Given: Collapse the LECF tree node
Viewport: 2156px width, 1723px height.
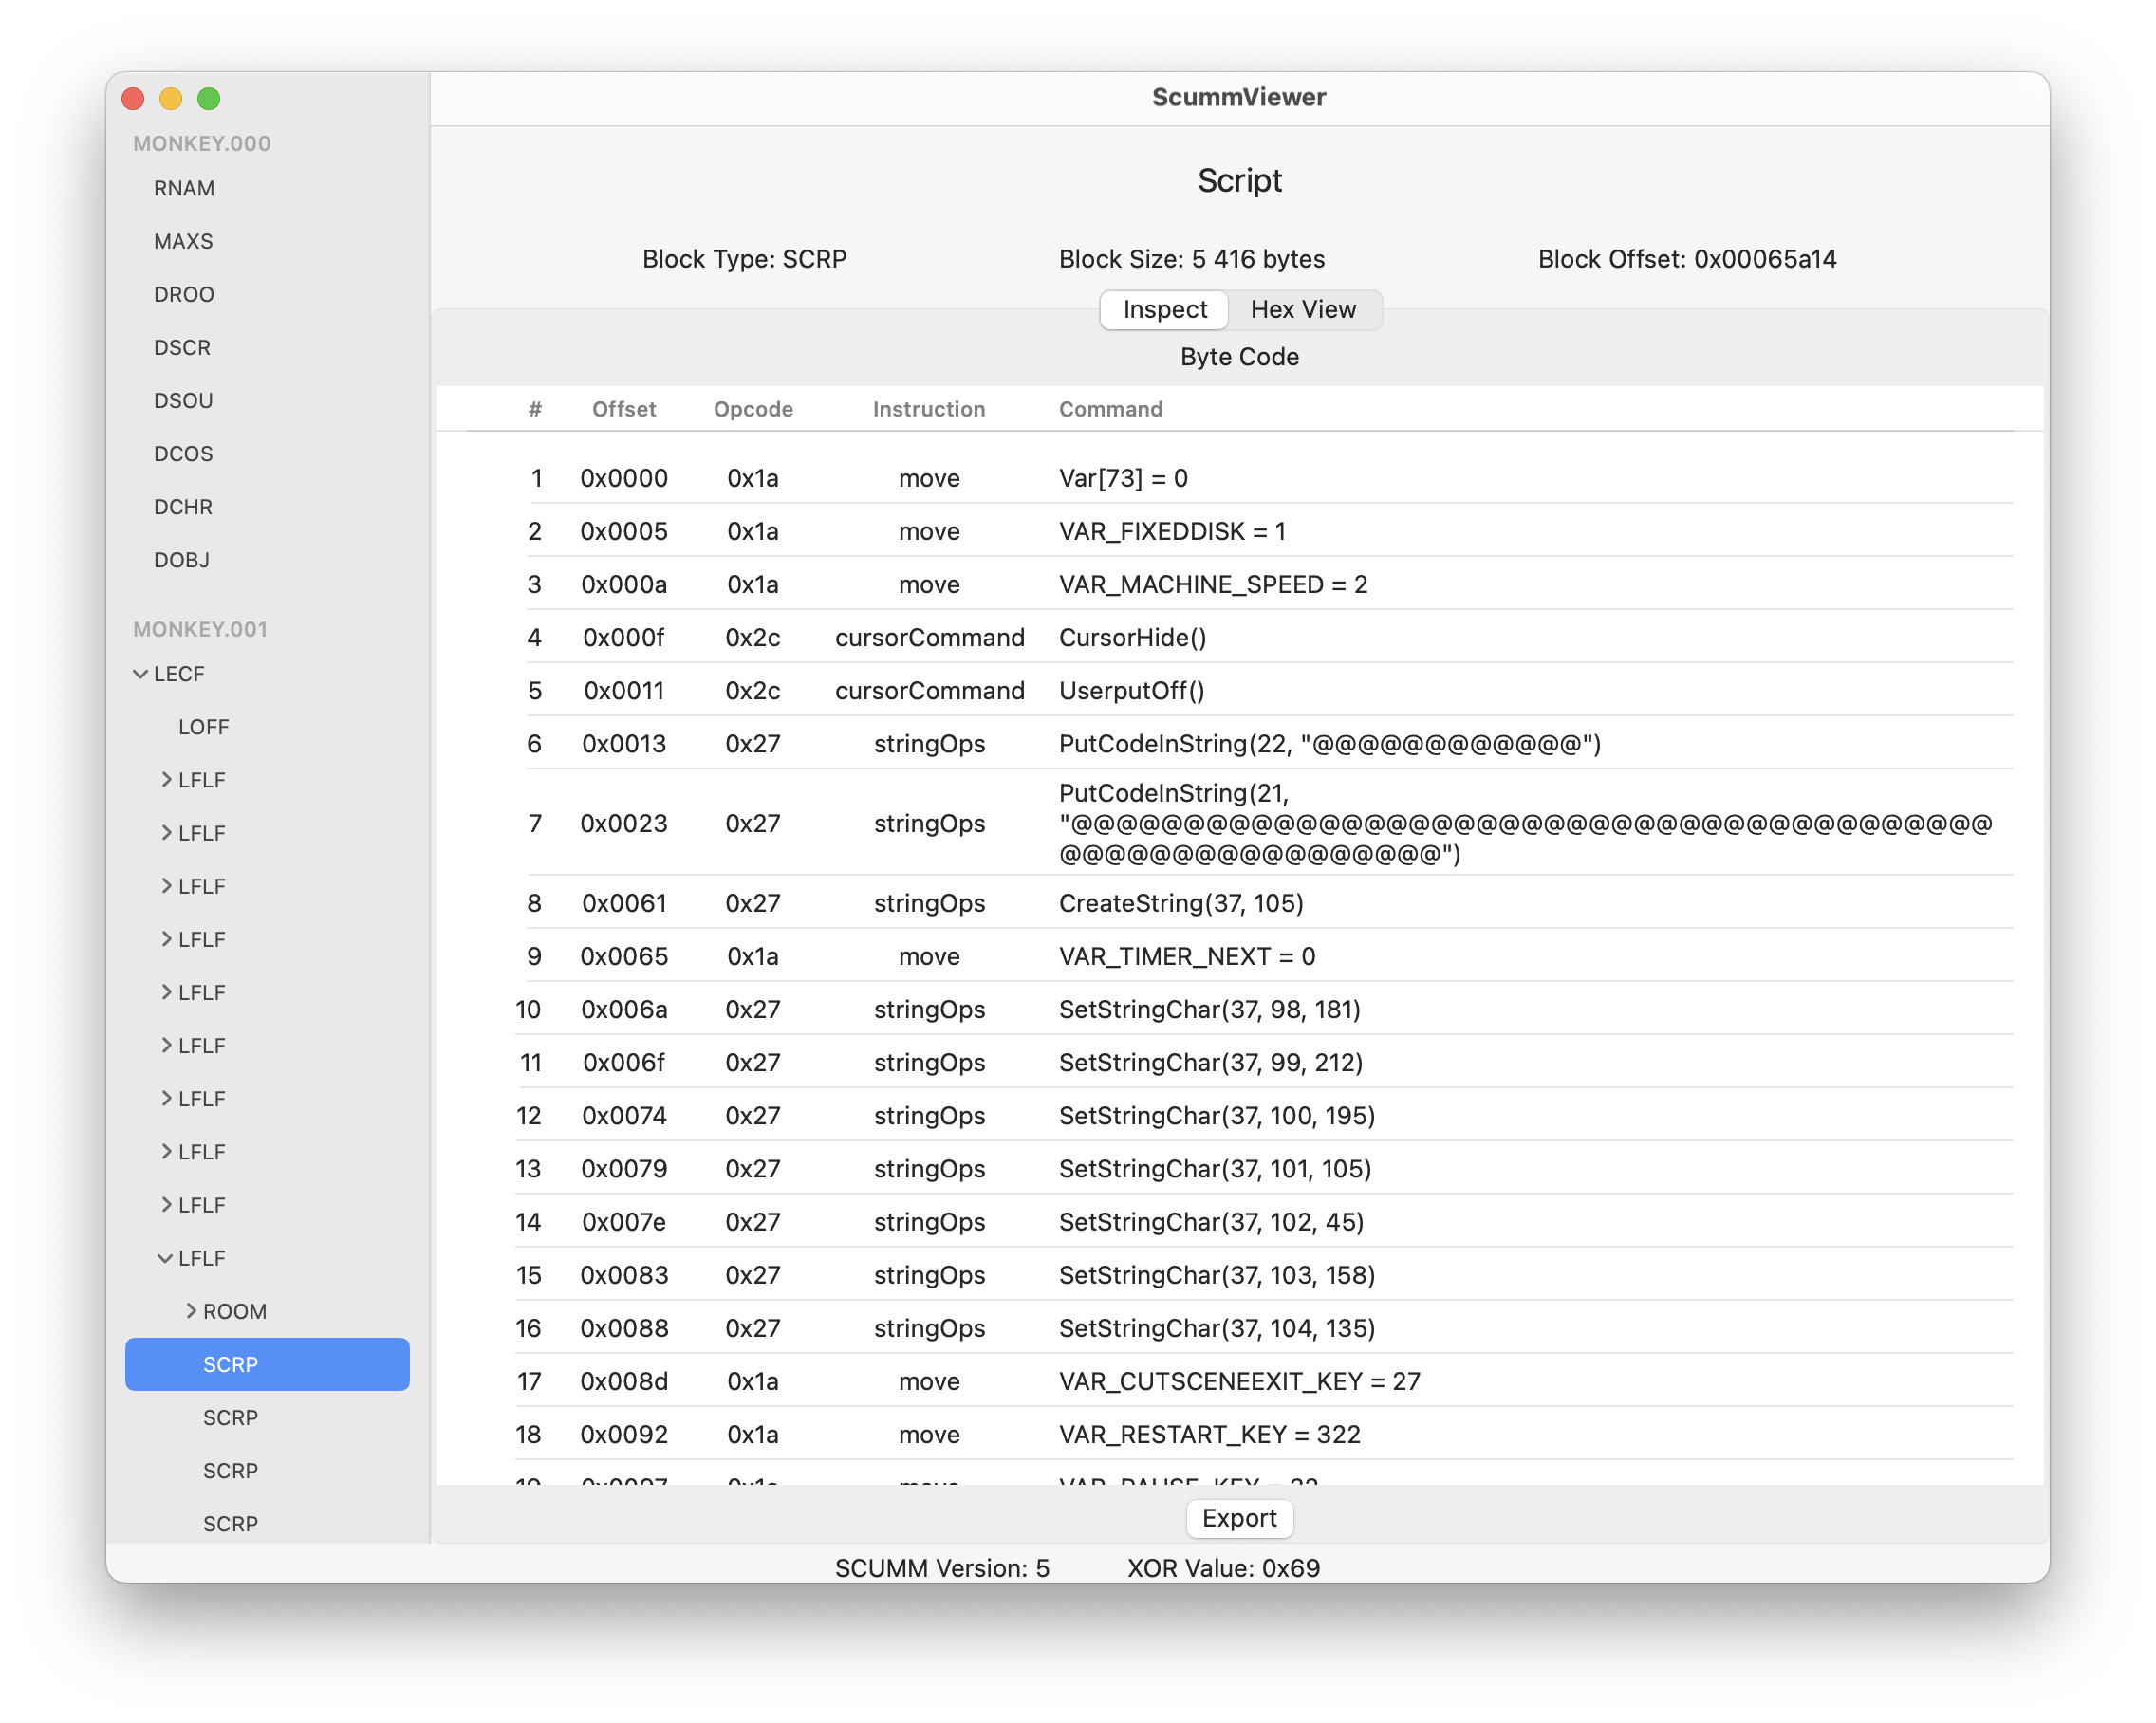Looking at the screenshot, I should click(140, 674).
